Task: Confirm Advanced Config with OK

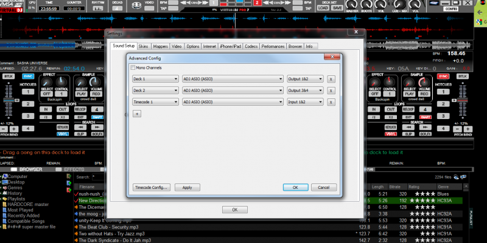Action: (295, 188)
